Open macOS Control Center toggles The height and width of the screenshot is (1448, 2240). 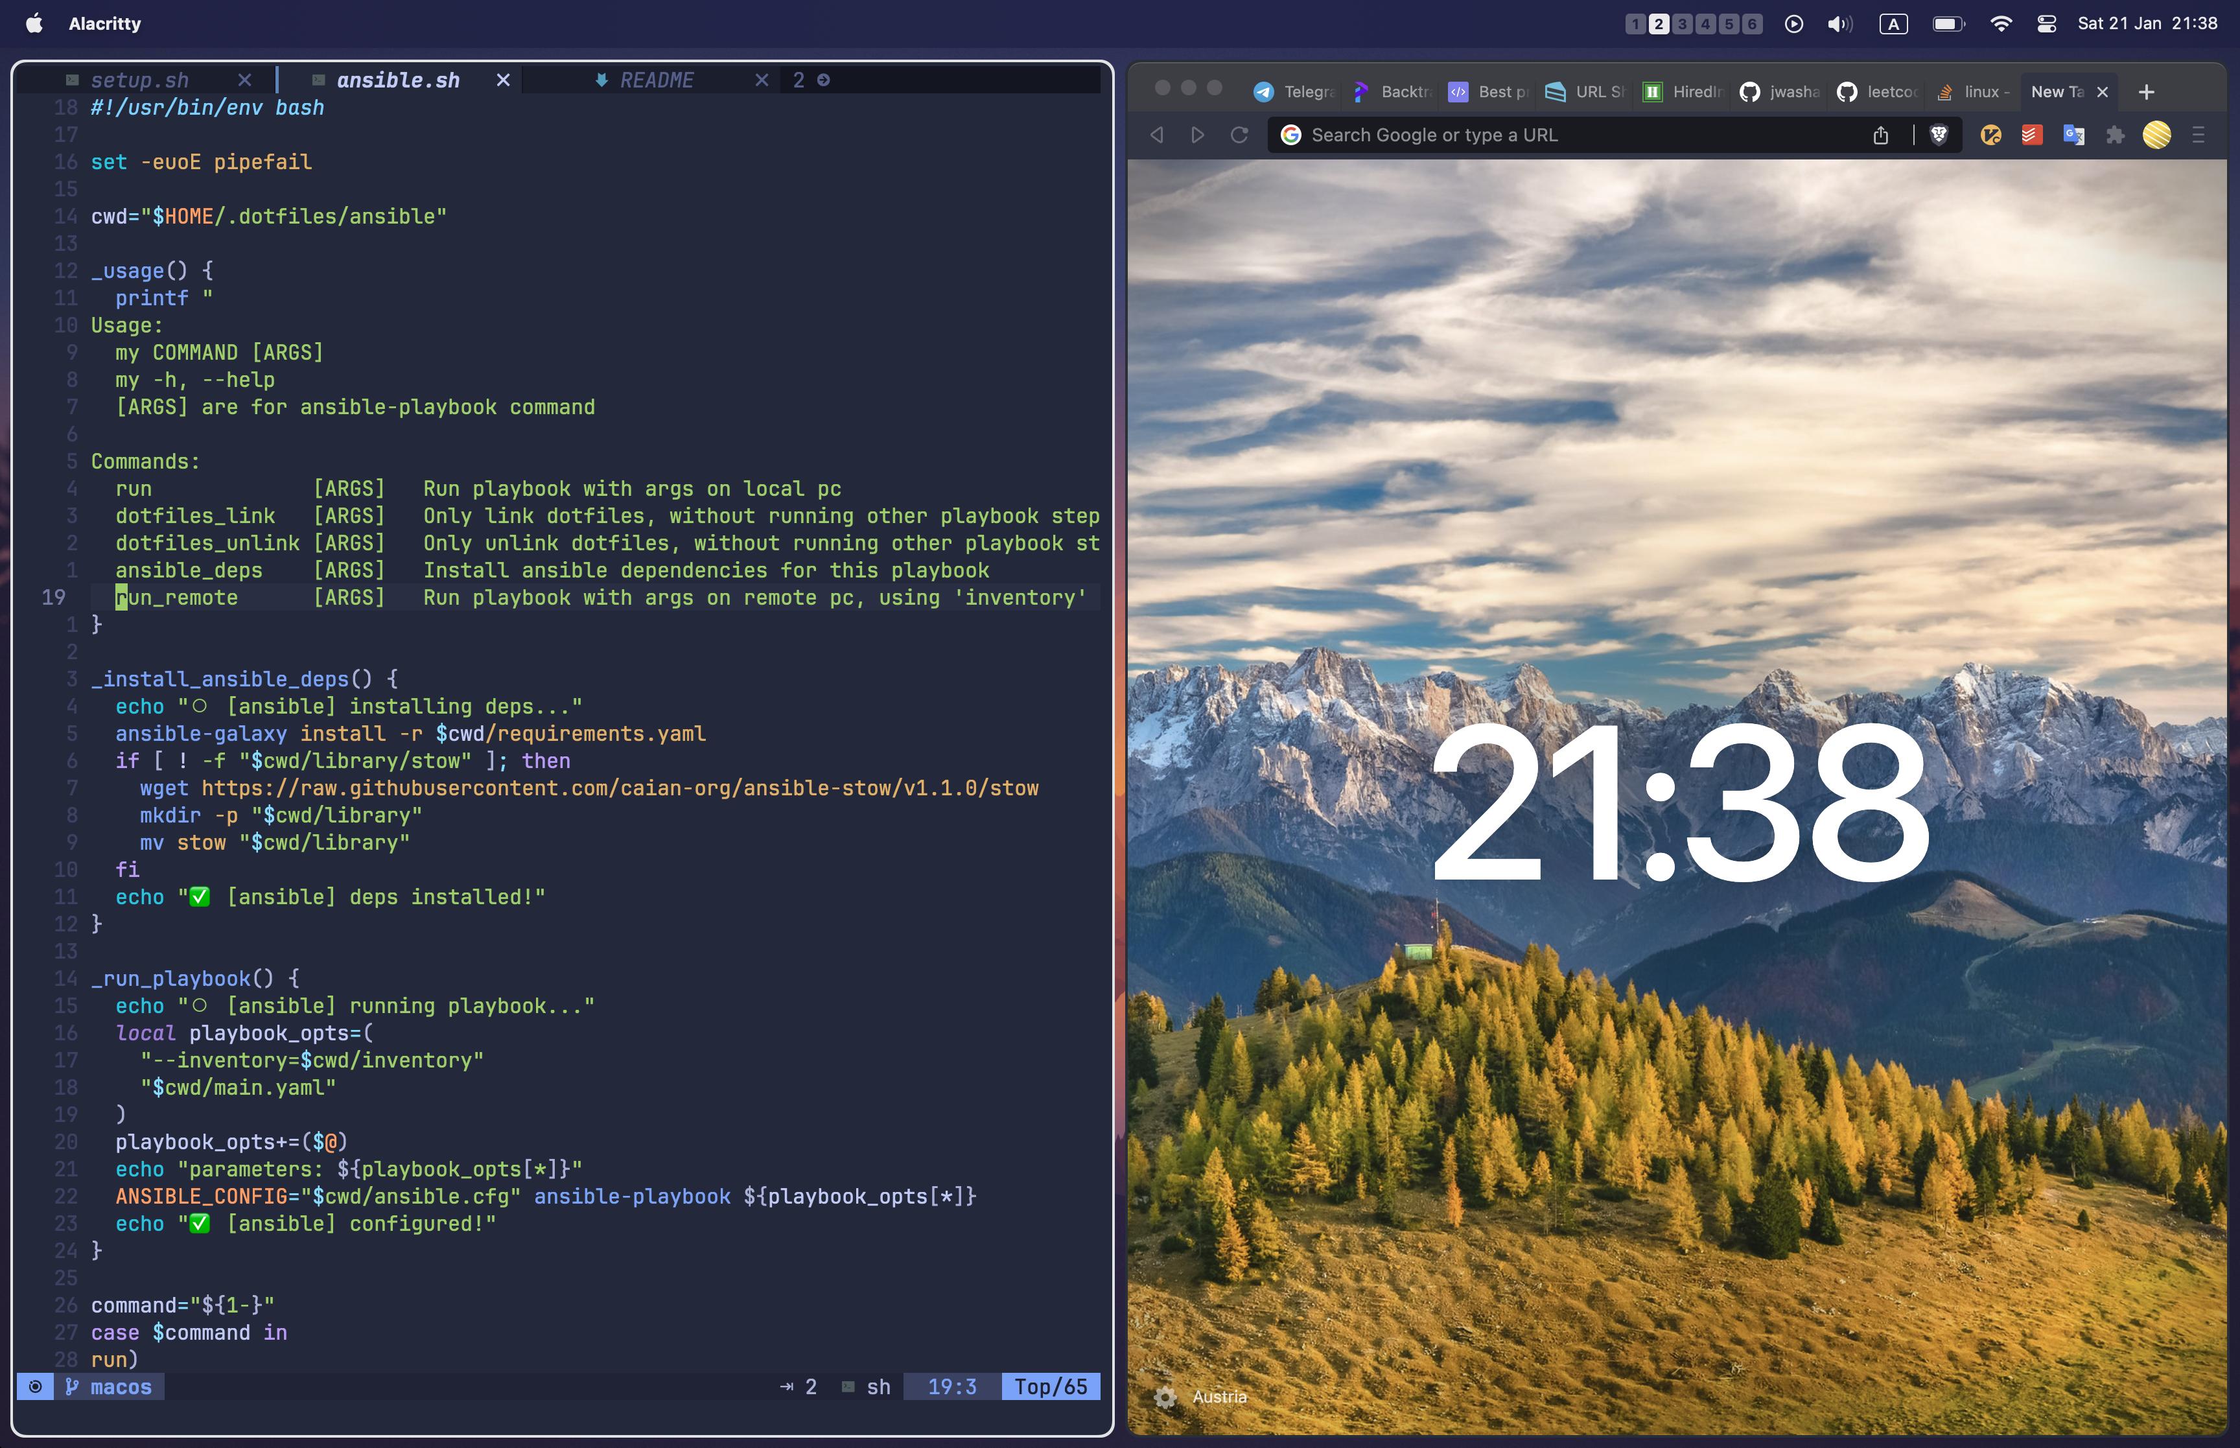point(2046,23)
